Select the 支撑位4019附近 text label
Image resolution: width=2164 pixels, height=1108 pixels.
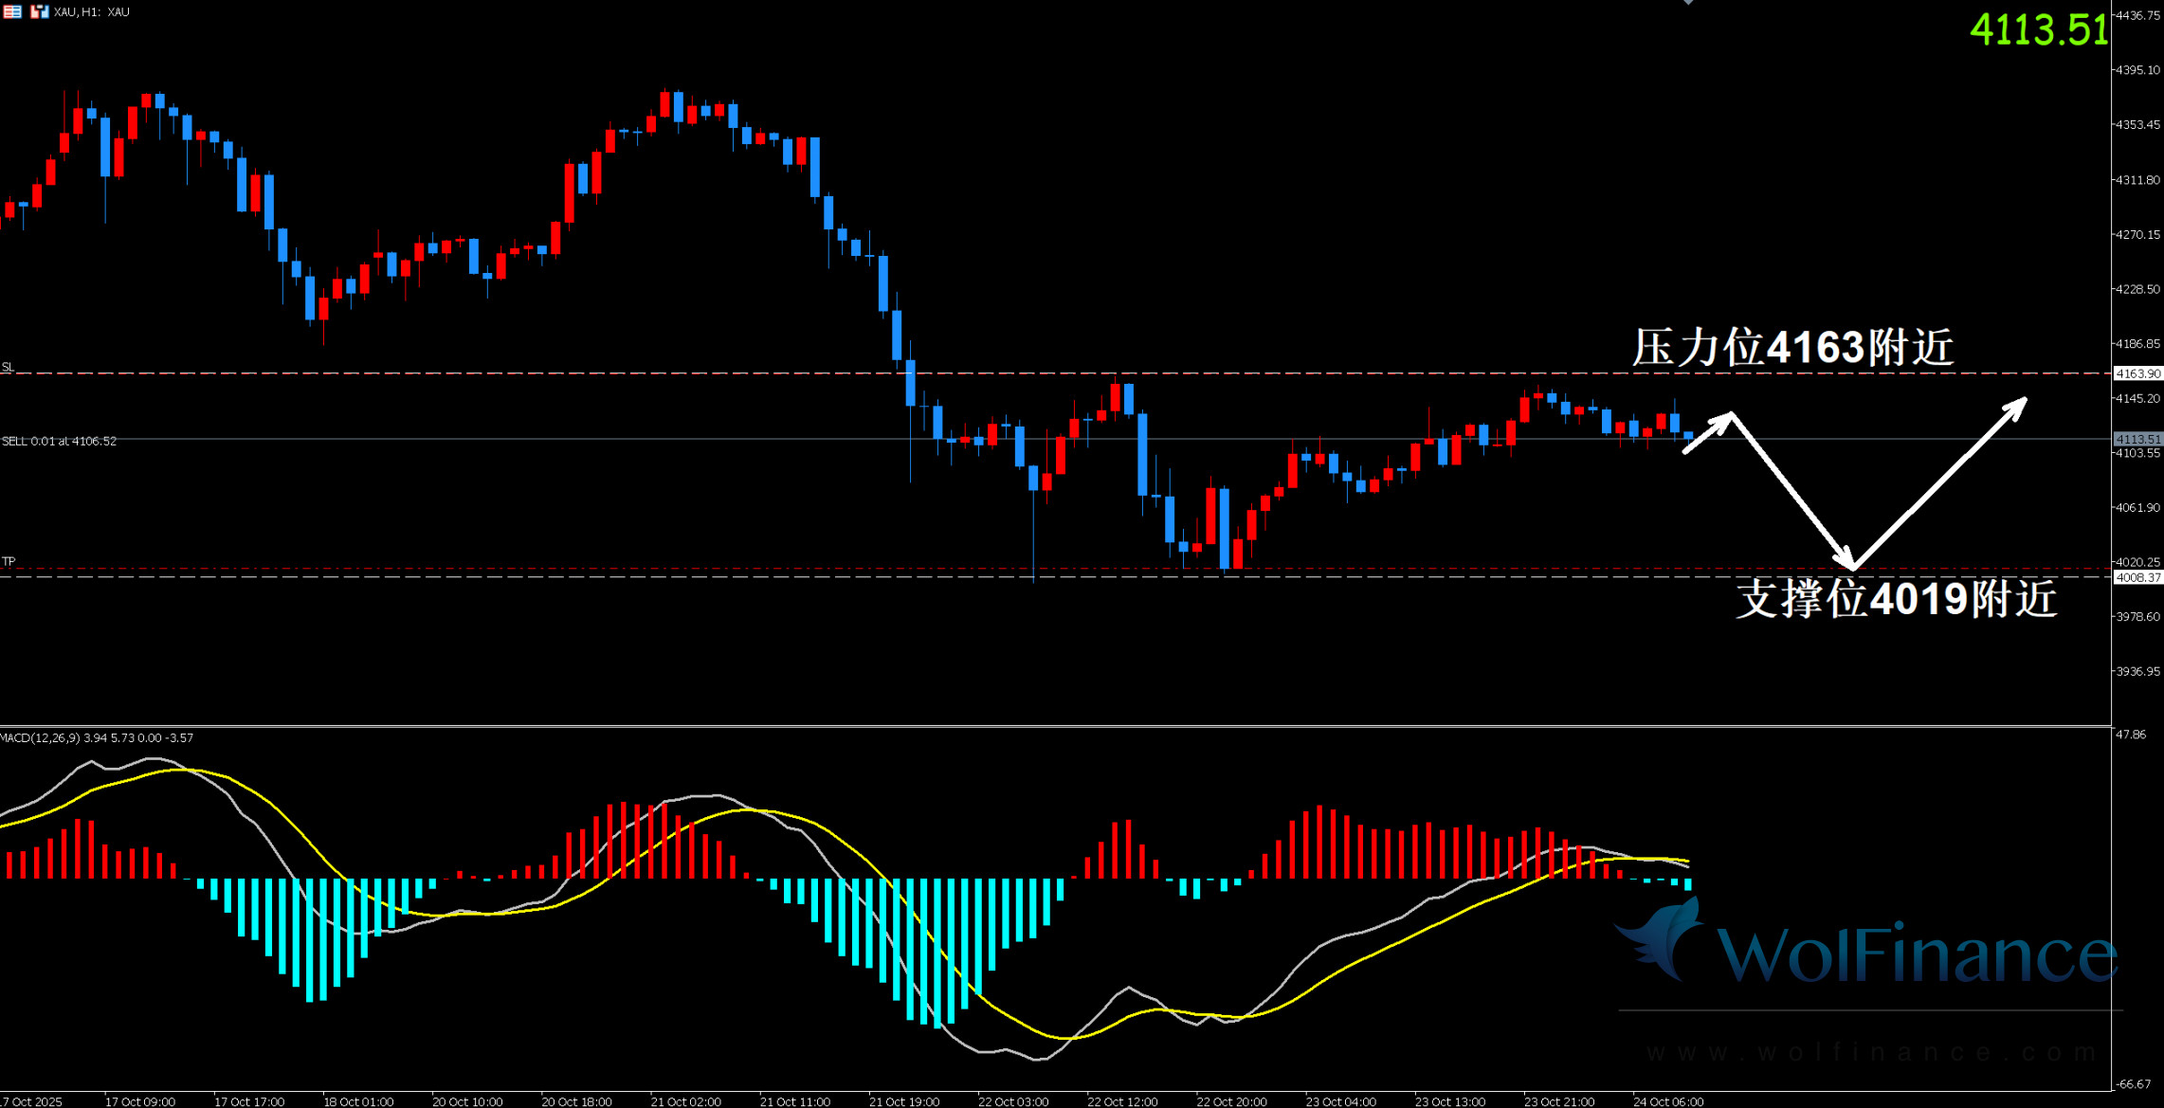click(1896, 599)
